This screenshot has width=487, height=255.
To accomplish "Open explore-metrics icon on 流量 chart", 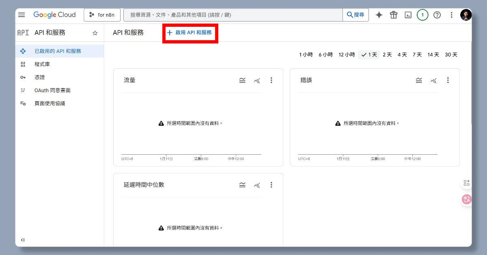I will 257,80.
